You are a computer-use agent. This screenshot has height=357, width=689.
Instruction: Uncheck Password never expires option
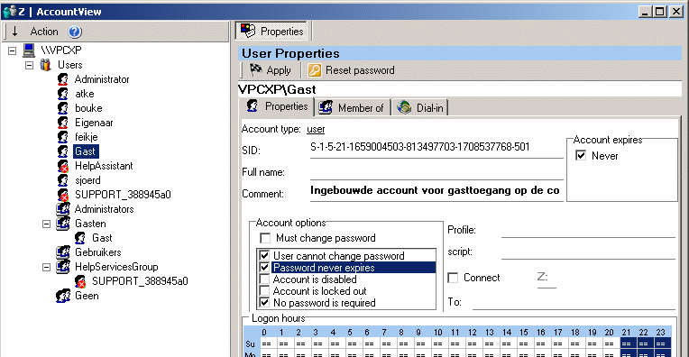coord(264,268)
